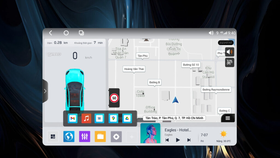Screen dimensions: 280x158
Task: Open the camera app shortcut
Action: coord(99,118)
